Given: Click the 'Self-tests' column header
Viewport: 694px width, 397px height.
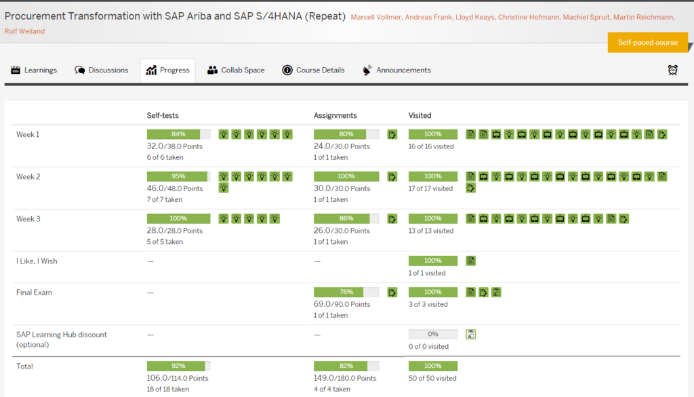Looking at the screenshot, I should (x=163, y=116).
